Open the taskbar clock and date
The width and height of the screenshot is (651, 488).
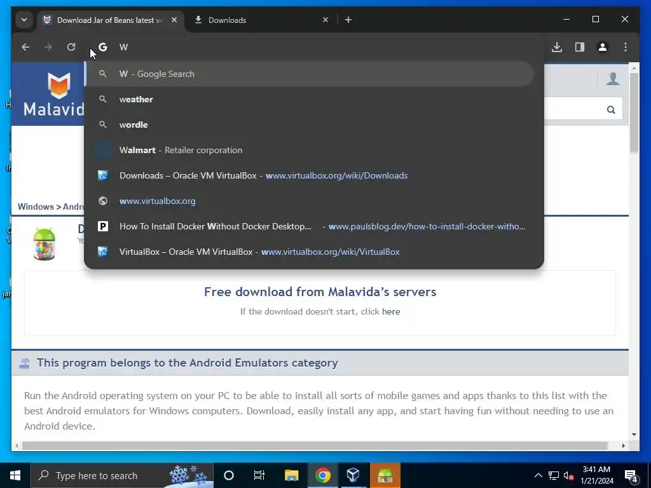pyautogui.click(x=596, y=475)
